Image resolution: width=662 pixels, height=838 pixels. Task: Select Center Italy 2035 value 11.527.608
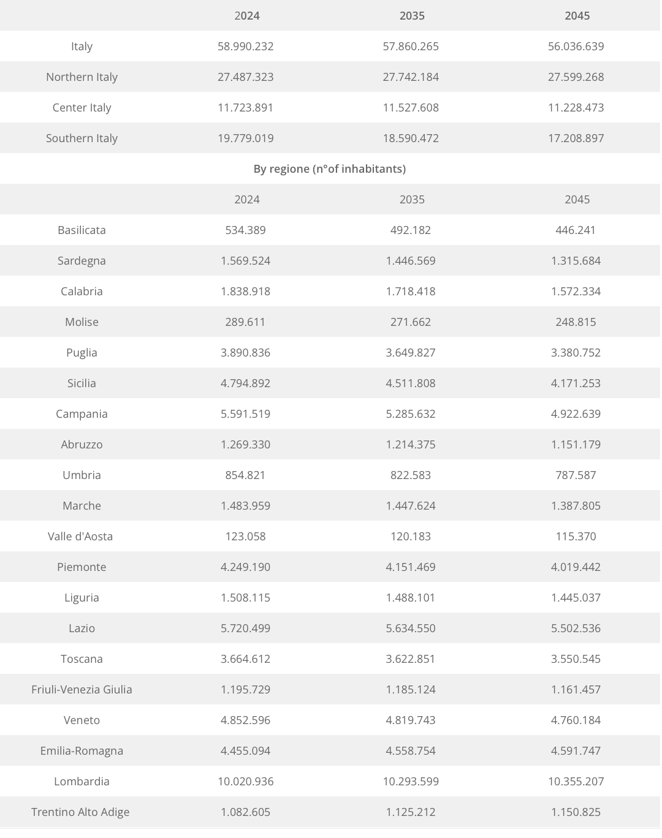click(411, 108)
